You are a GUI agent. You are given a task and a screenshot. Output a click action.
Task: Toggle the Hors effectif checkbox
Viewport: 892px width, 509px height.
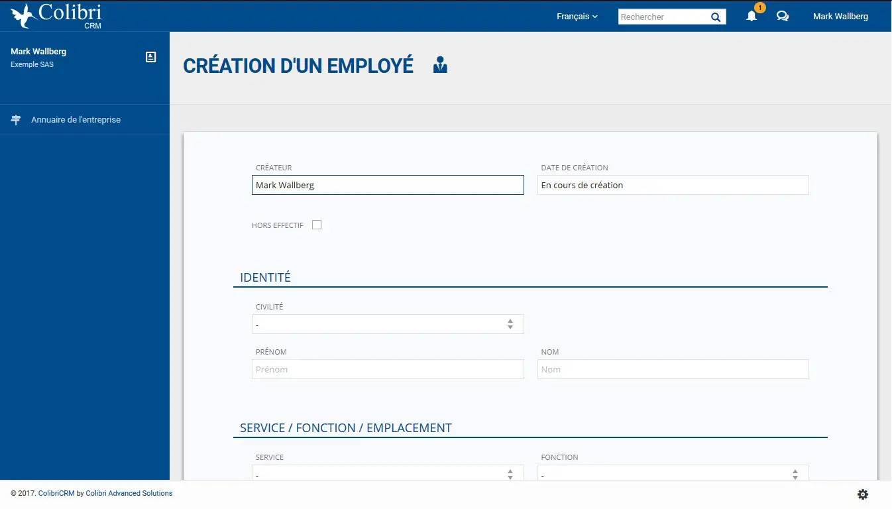pos(317,225)
